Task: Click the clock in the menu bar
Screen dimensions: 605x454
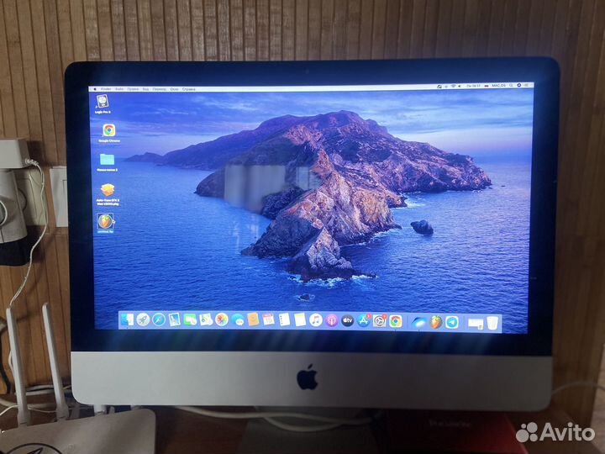Action: [473, 86]
